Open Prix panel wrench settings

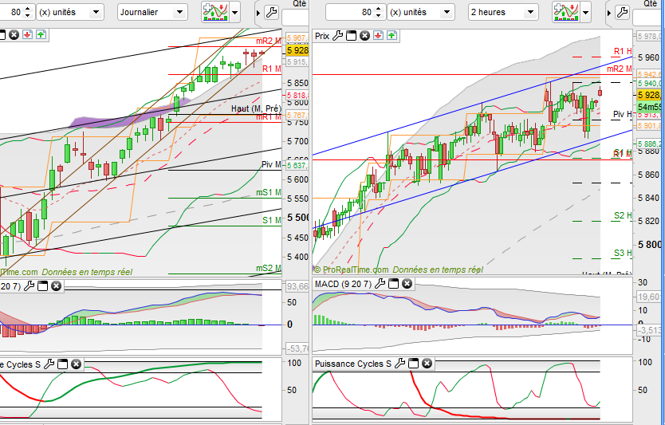(x=337, y=36)
